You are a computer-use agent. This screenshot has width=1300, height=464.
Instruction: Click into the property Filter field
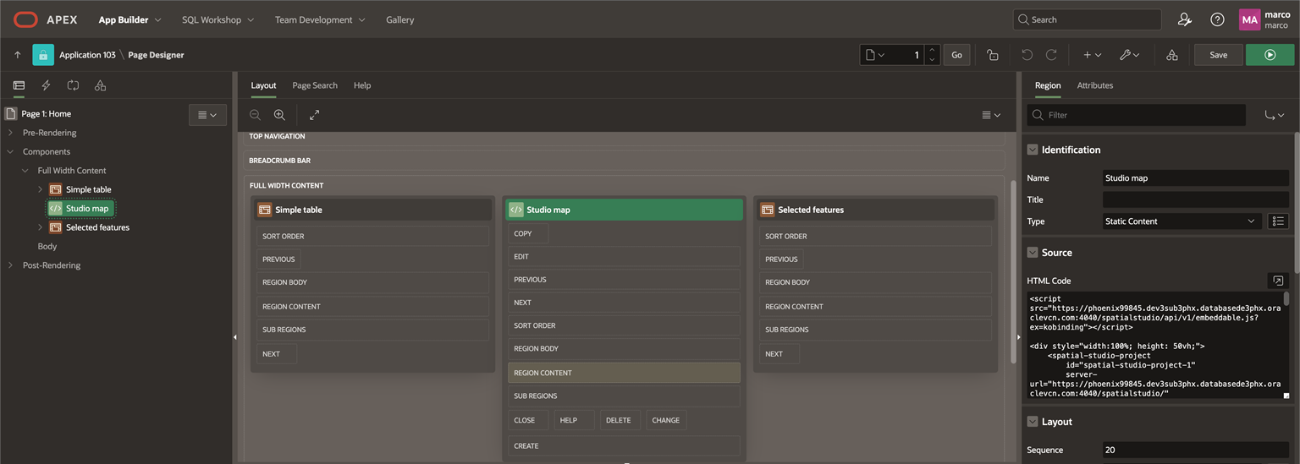pos(1137,115)
